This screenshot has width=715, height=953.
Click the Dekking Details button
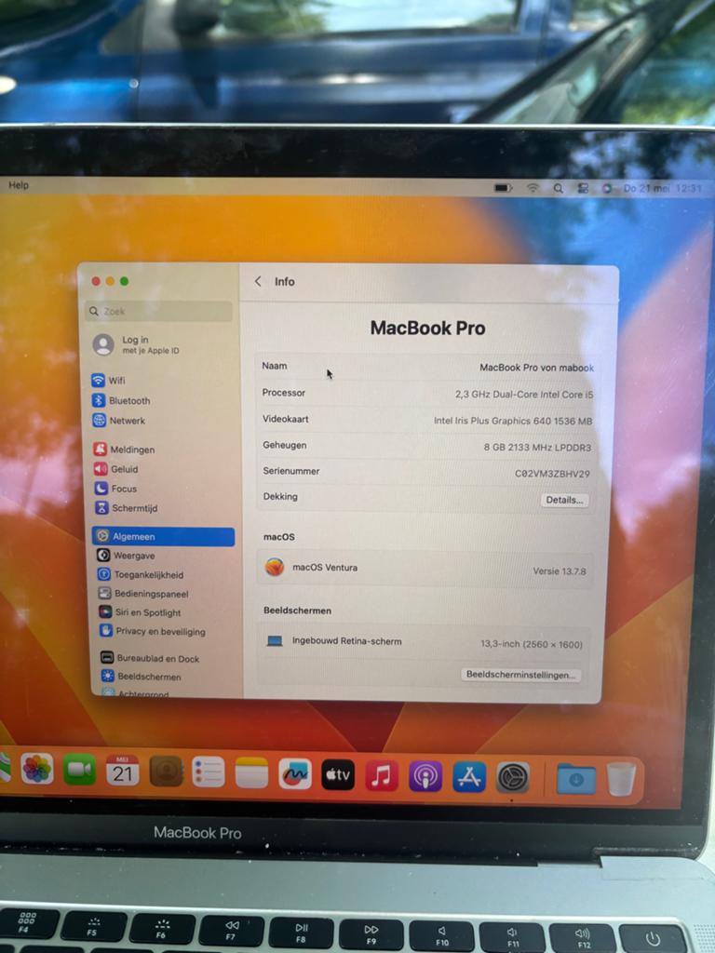pos(564,500)
